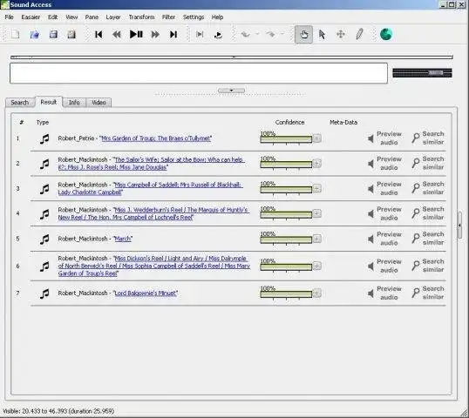Open the Layer menu
The image size is (469, 418).
point(113,17)
